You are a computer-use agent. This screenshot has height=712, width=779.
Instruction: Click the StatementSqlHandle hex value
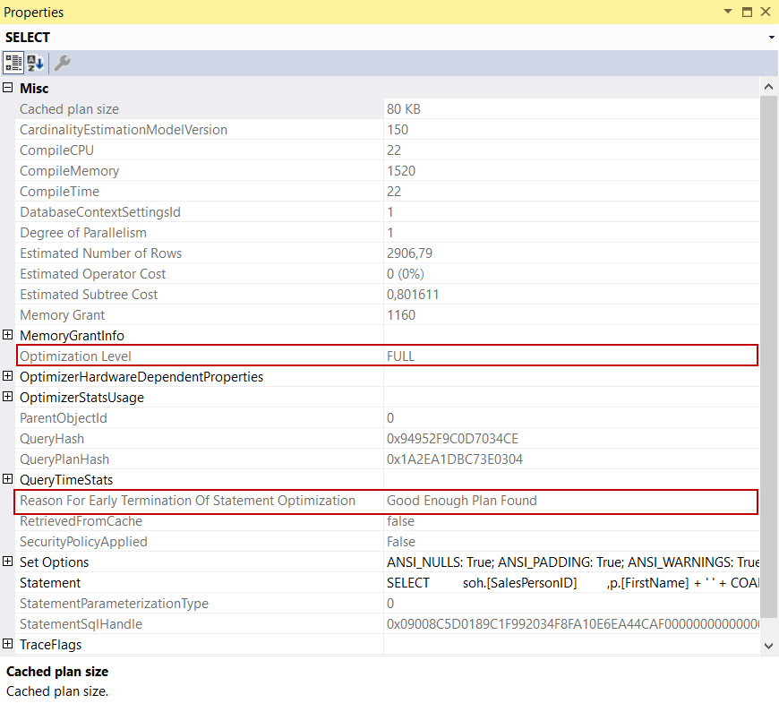tap(572, 624)
